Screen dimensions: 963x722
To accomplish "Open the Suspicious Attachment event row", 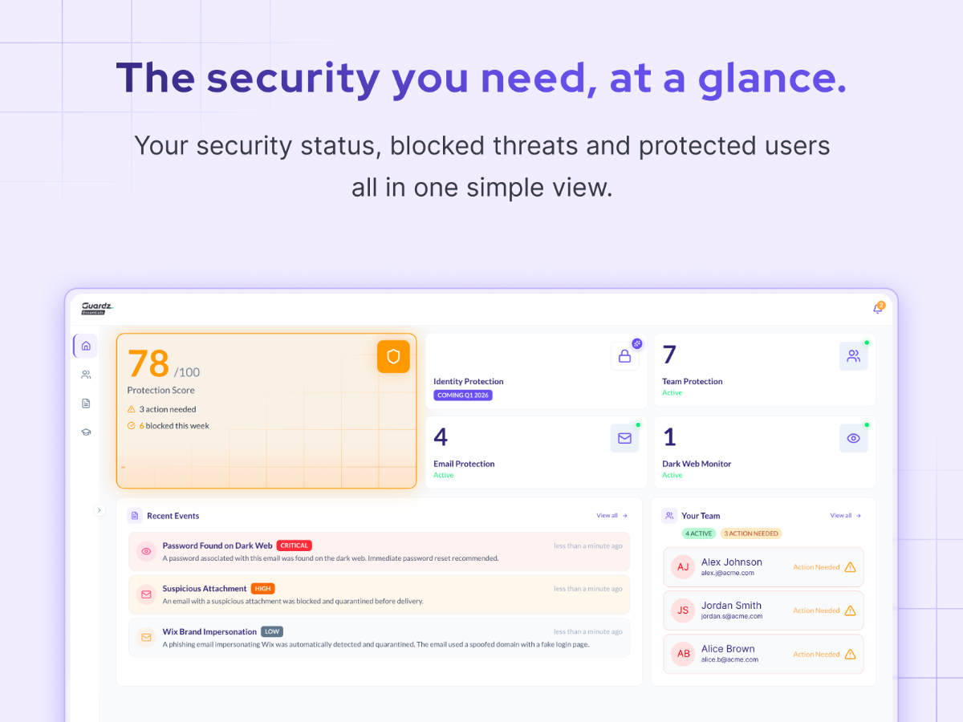I will (204, 589).
